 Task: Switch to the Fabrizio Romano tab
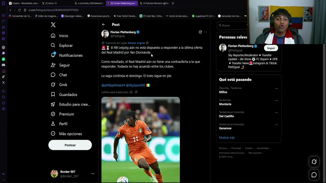click(155, 3)
